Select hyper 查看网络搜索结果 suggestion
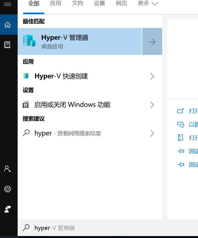Screen dimensions: 198x238 (x=90, y=133)
